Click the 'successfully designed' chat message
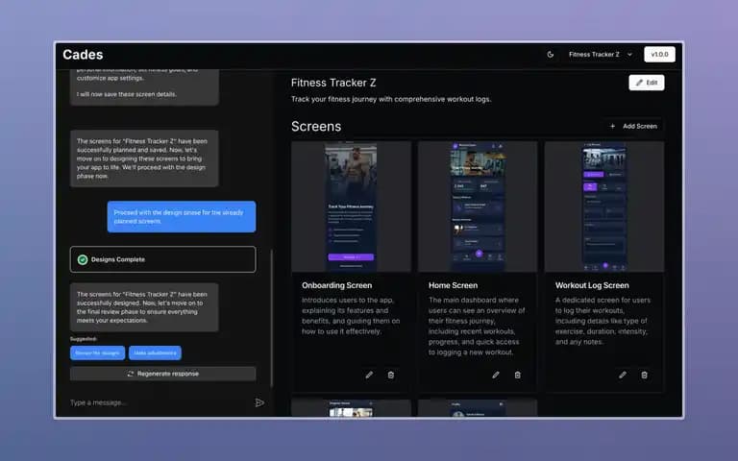This screenshot has width=738, height=461. pos(144,307)
